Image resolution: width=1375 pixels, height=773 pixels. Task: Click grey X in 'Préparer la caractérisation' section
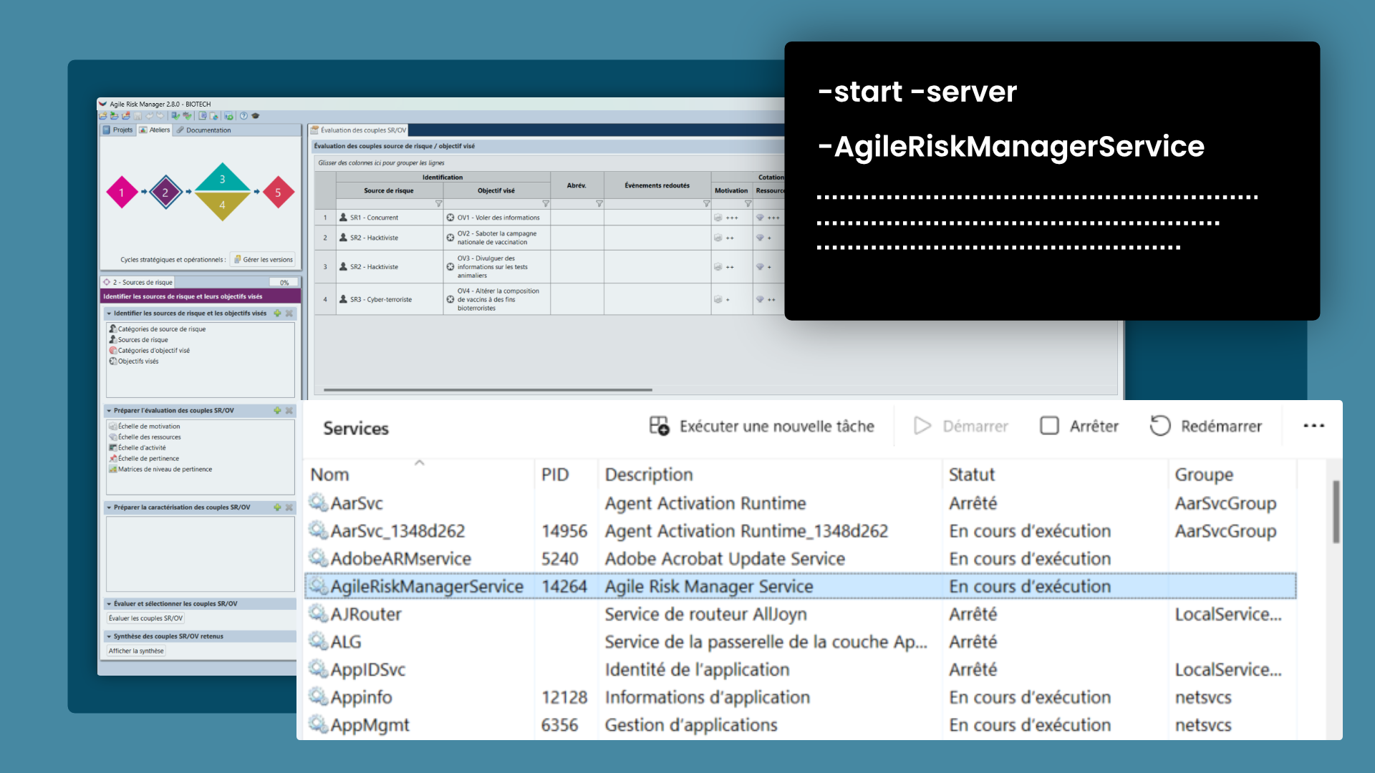[289, 507]
